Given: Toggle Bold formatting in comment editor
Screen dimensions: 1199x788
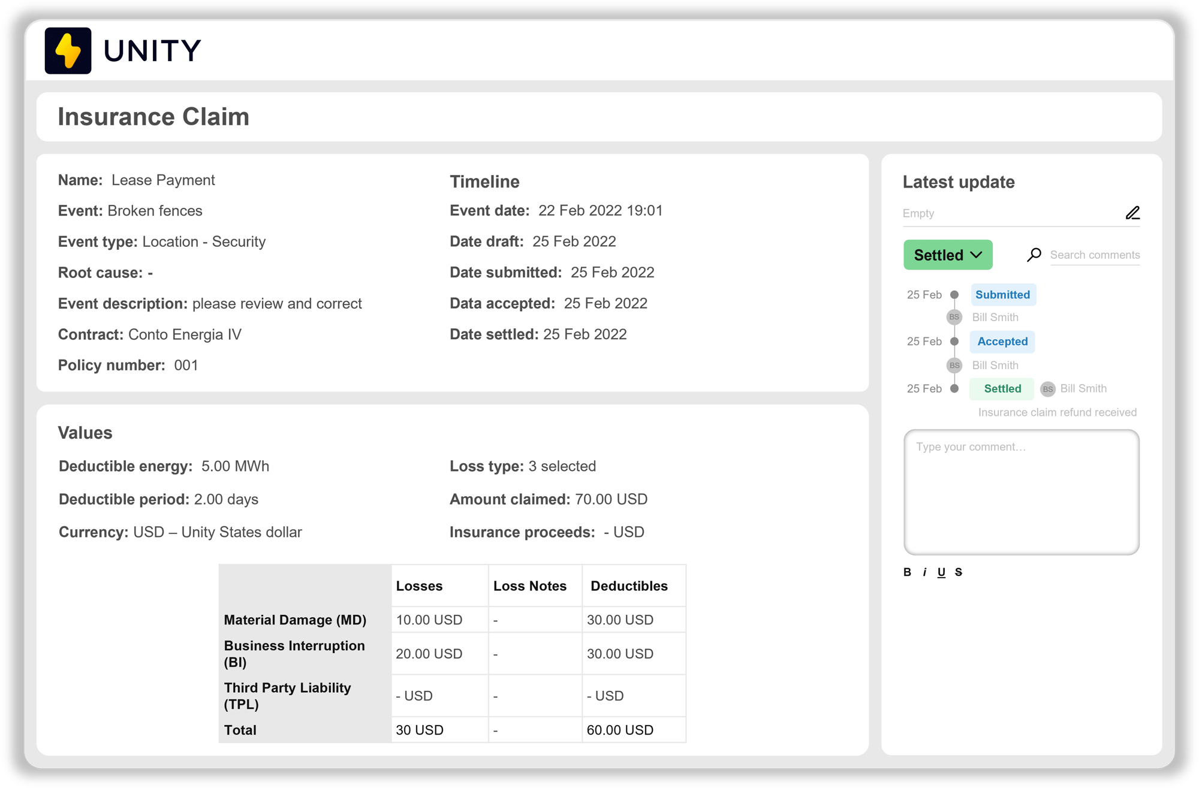Looking at the screenshot, I should [x=907, y=572].
